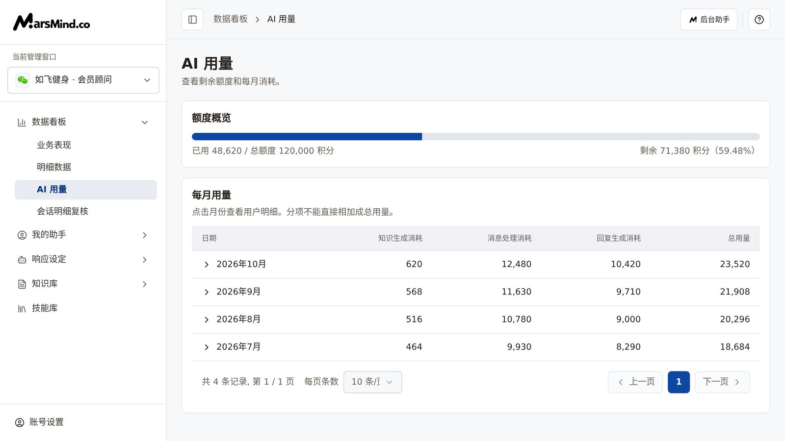Open the 如飞健身 · 会员顾问 window dropdown
785x441 pixels.
[x=83, y=80]
